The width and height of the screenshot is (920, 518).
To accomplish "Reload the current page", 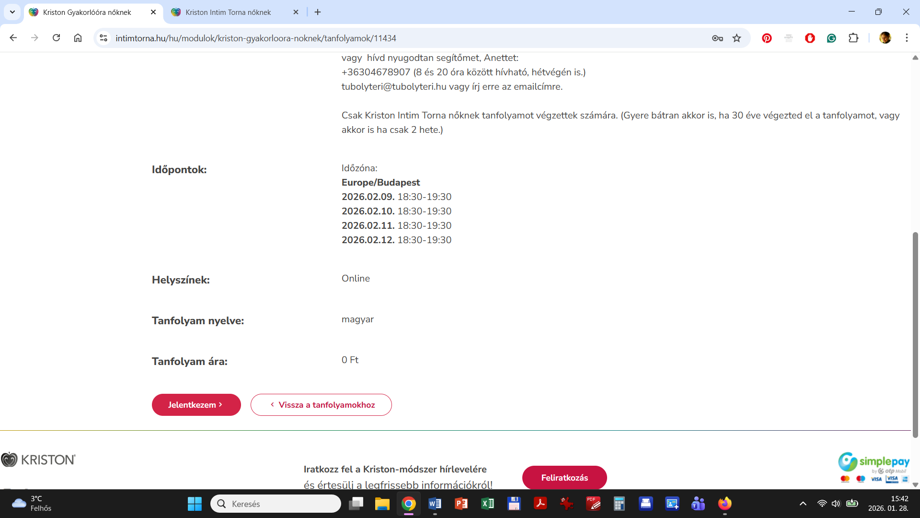I will click(57, 38).
